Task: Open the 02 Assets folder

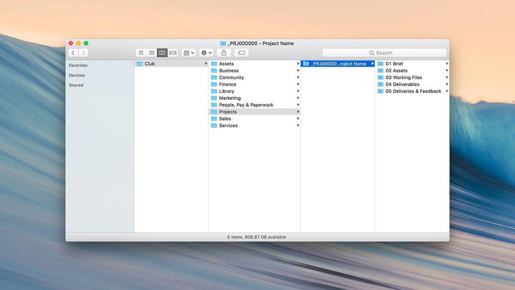Action: (412, 70)
